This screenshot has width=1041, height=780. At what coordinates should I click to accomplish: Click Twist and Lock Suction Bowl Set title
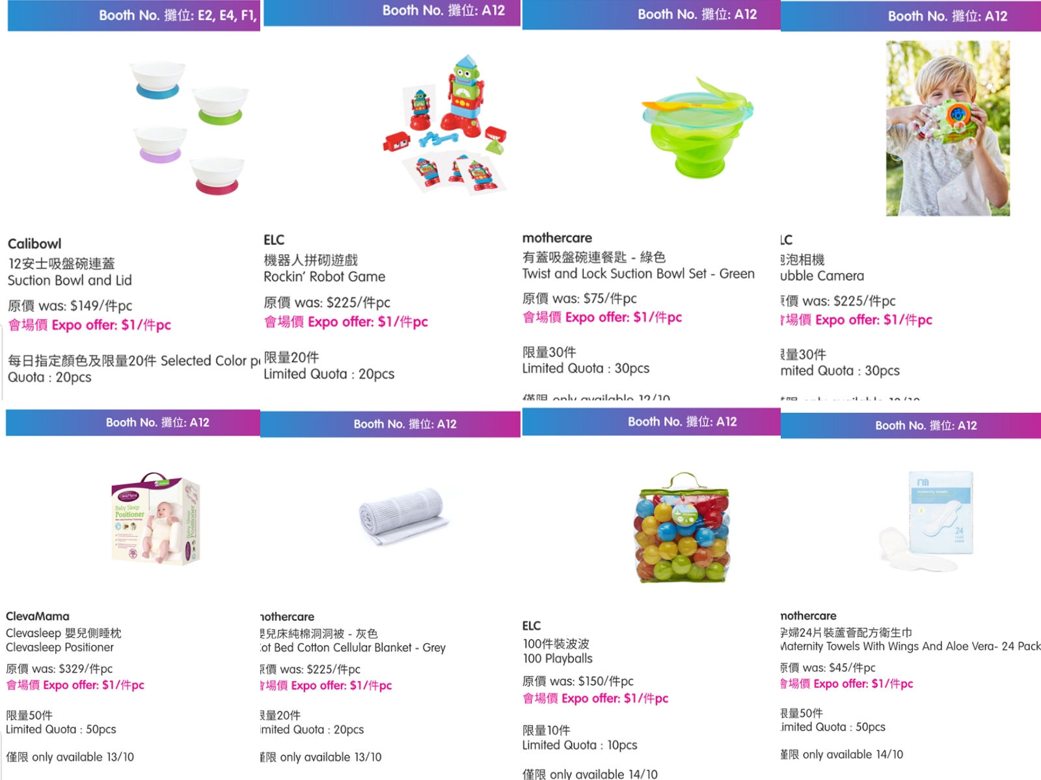(x=638, y=274)
